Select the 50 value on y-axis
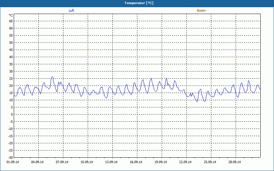The height and width of the screenshot is (171, 274). 11,42
